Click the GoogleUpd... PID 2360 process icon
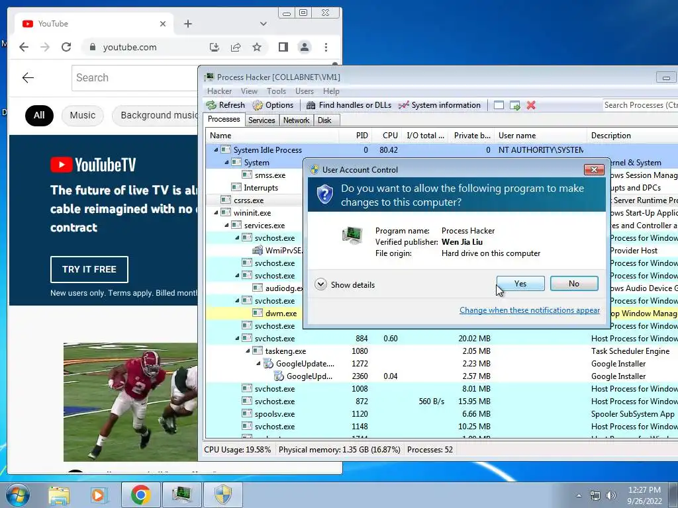The image size is (678, 508). coord(279,376)
